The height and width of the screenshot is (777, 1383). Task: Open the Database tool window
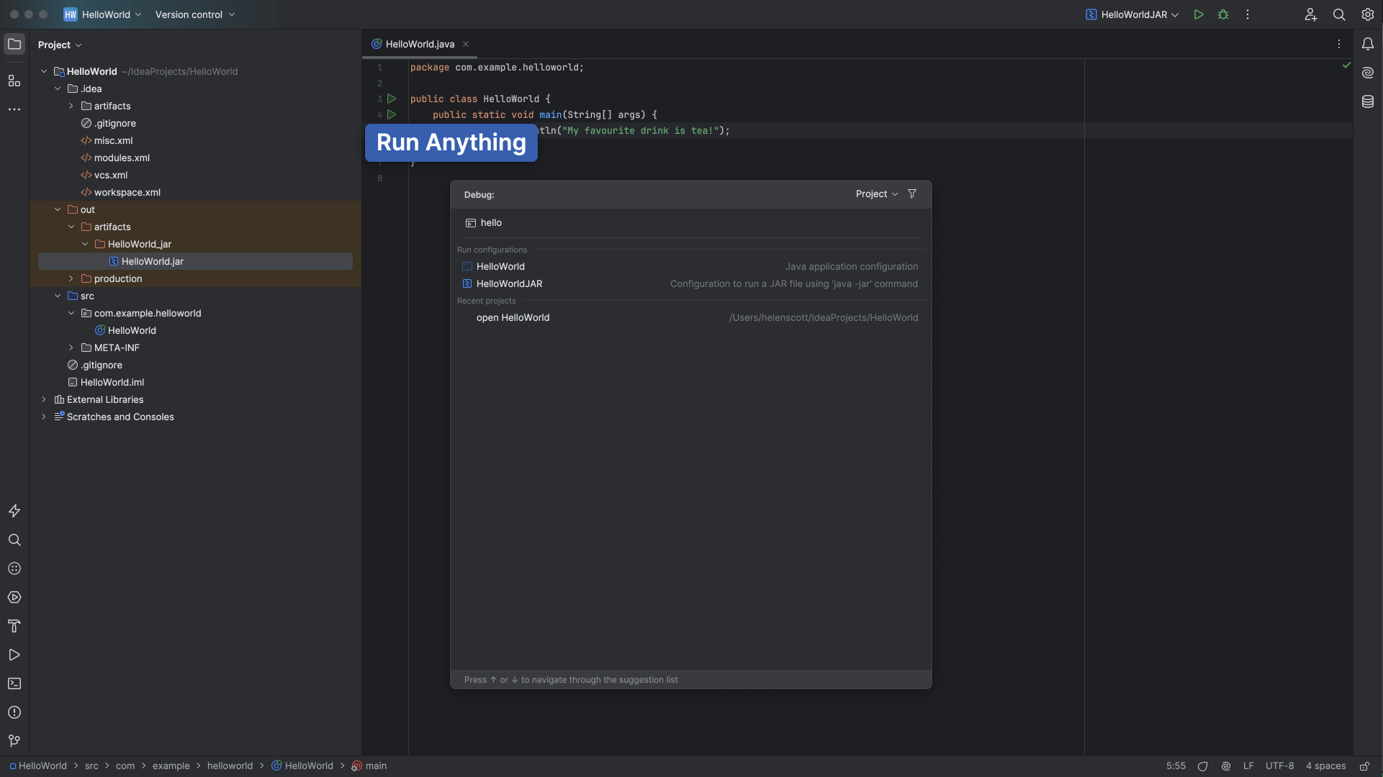pyautogui.click(x=1369, y=101)
